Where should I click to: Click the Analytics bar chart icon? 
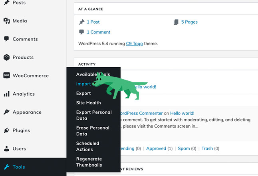[6, 94]
